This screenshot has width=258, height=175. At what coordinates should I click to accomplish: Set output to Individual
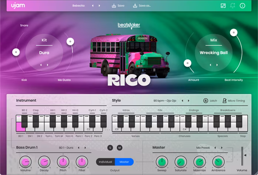(105, 162)
